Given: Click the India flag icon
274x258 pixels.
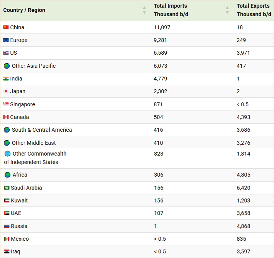Looking at the screenshot, I should 6,79.
